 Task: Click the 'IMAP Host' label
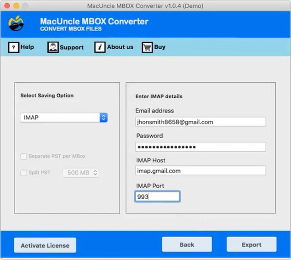(x=151, y=160)
